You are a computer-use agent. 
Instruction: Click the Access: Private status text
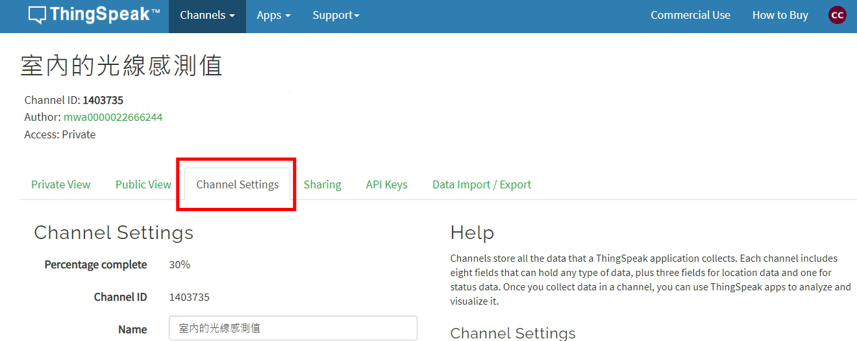[x=60, y=135]
